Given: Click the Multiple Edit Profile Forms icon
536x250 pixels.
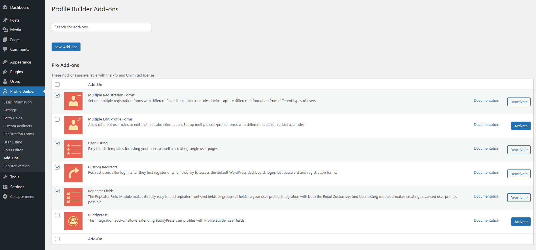Looking at the screenshot, I should [73, 125].
